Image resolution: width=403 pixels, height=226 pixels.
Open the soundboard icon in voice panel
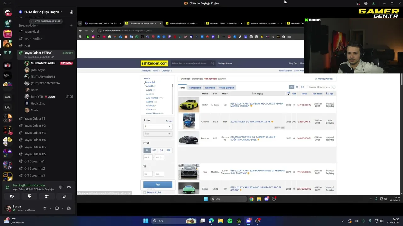click(x=65, y=196)
